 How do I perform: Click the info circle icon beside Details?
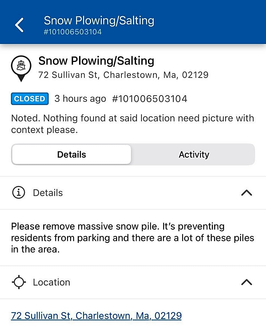(19, 193)
